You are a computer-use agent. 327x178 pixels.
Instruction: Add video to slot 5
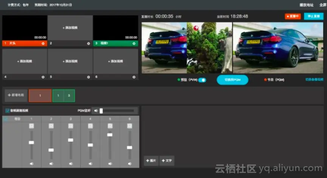pyautogui.click(x=70, y=61)
